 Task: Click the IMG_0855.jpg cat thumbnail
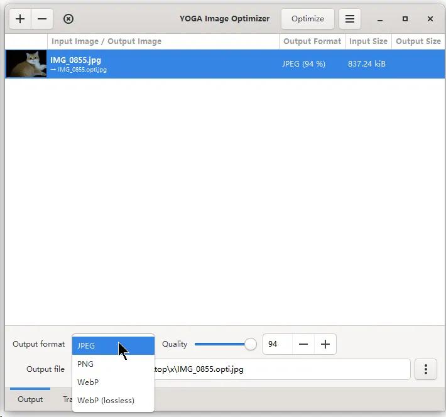[26, 64]
